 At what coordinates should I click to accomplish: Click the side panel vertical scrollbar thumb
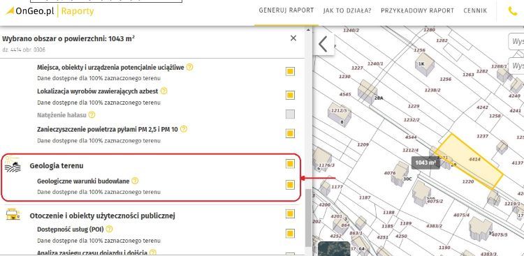point(308,217)
